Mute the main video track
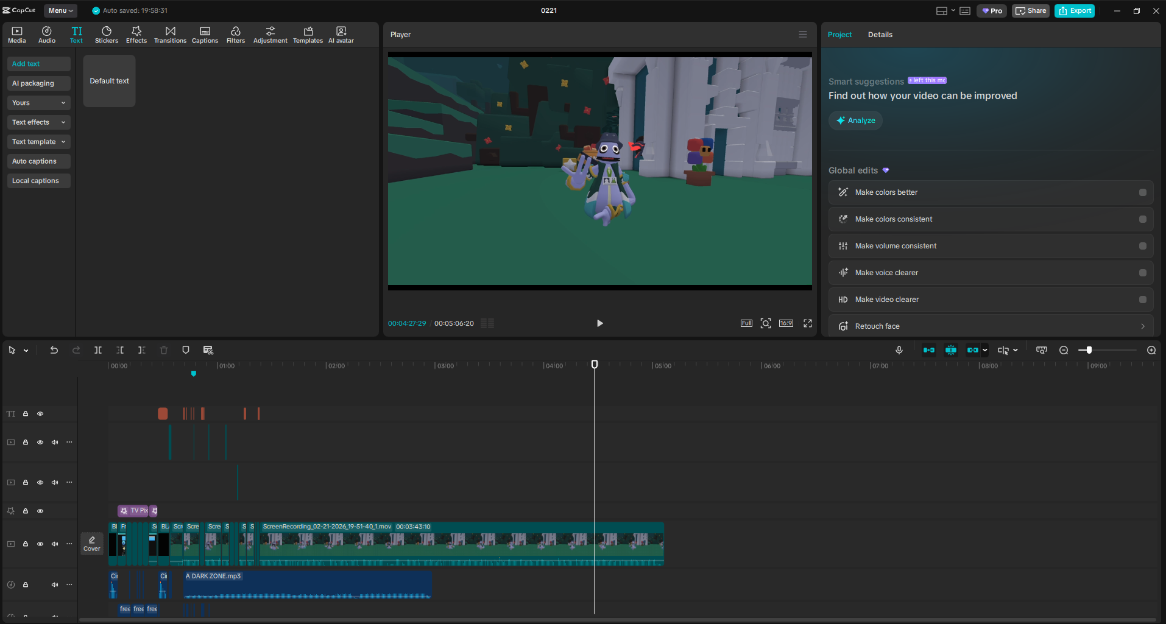 [x=55, y=544]
